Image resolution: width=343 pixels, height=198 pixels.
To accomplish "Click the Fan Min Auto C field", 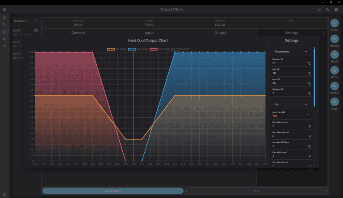I will click(x=291, y=154).
